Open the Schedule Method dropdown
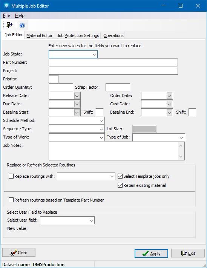 click(x=77, y=121)
